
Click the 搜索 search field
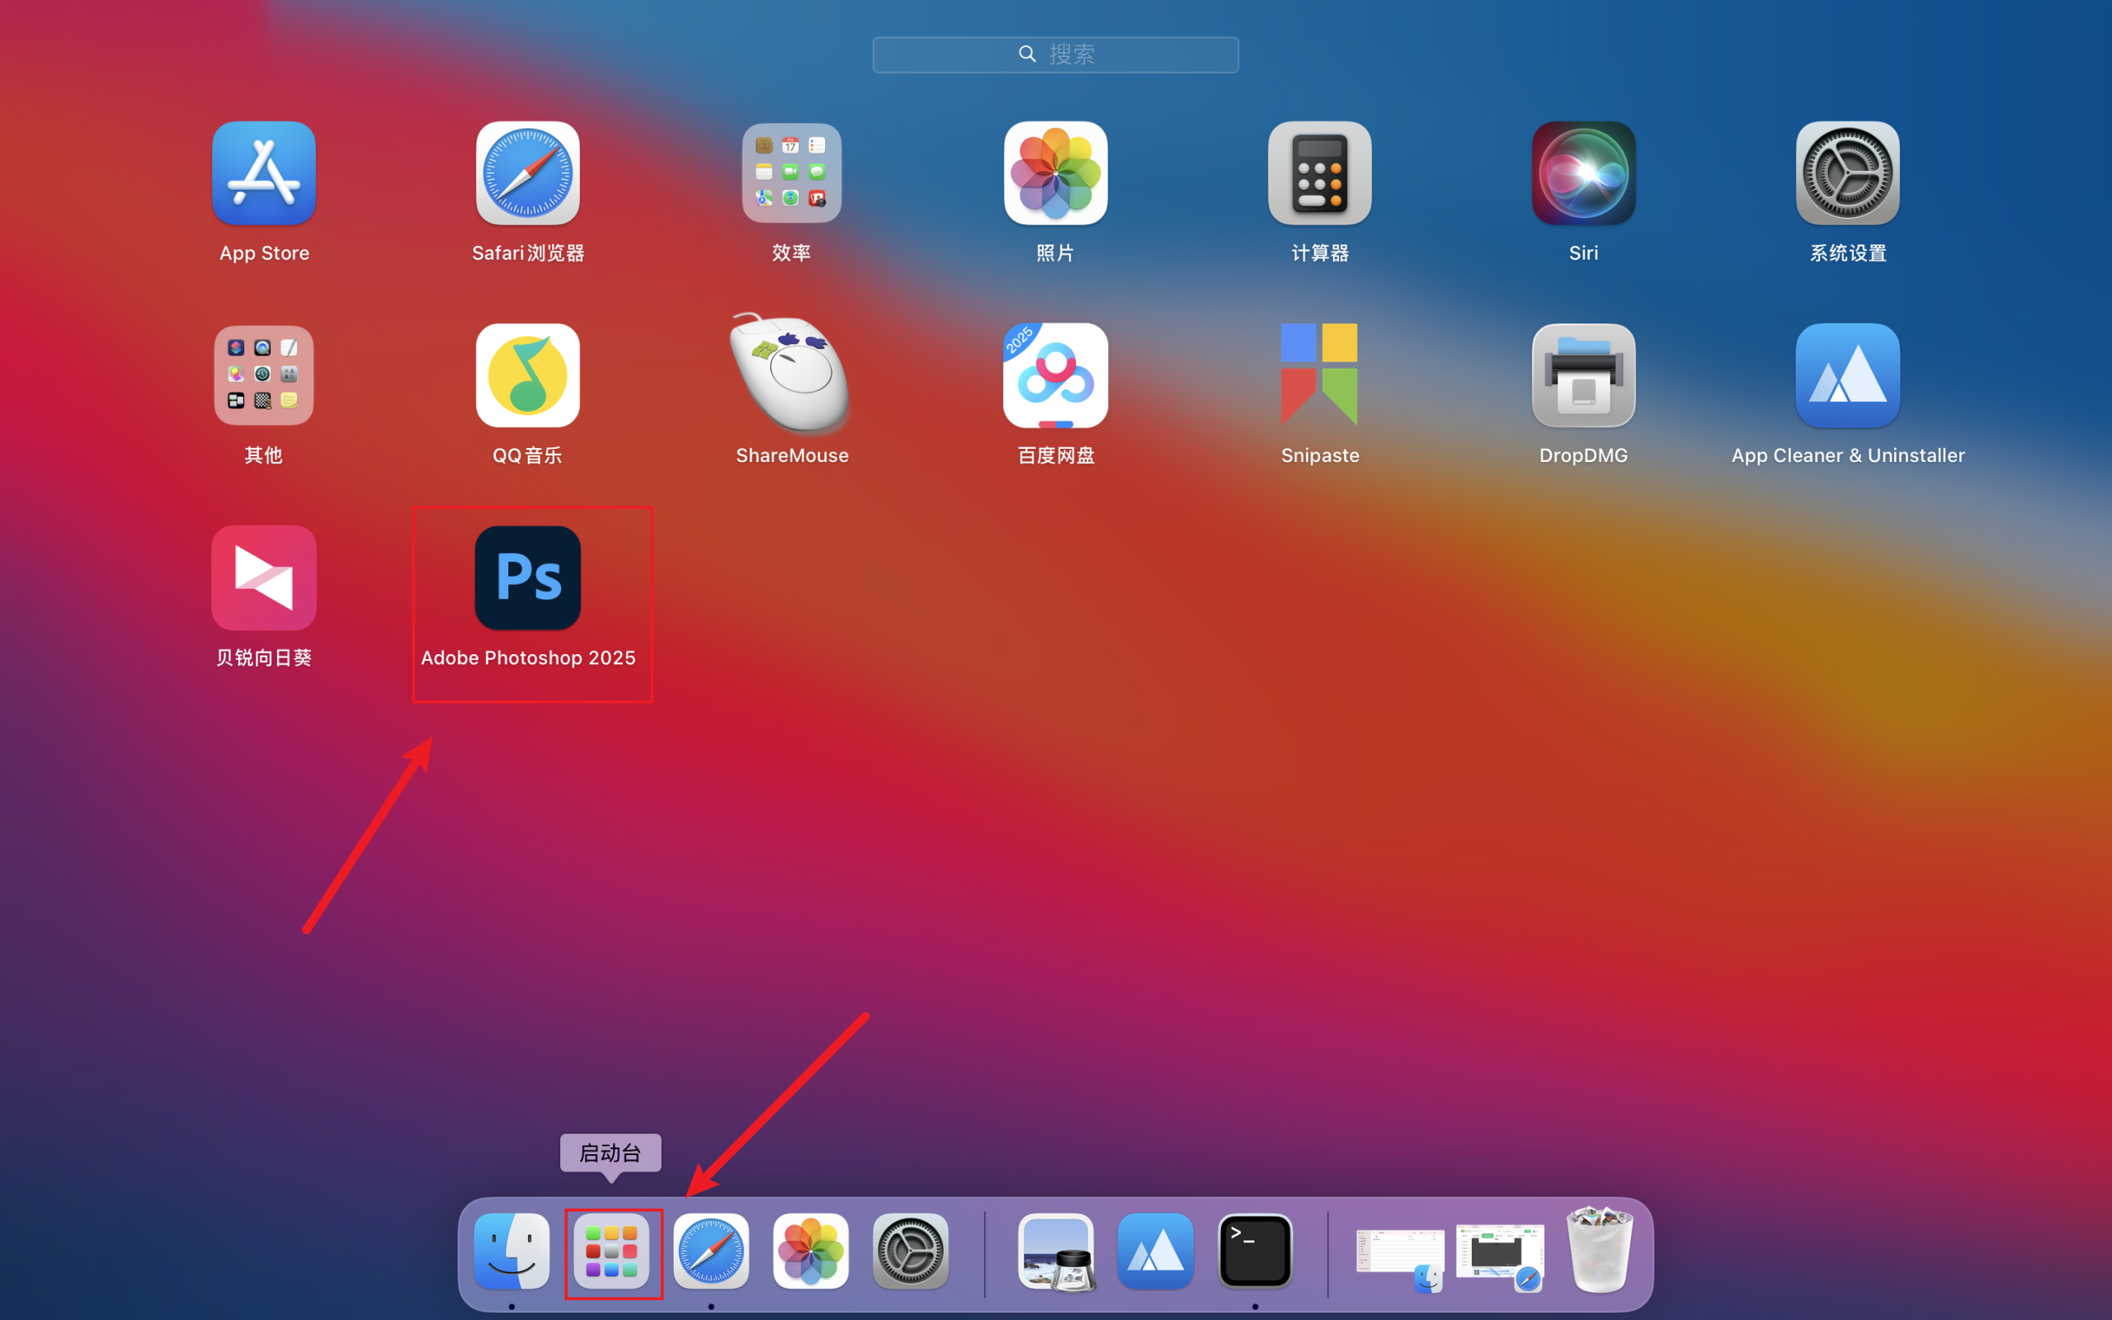coord(1055,55)
